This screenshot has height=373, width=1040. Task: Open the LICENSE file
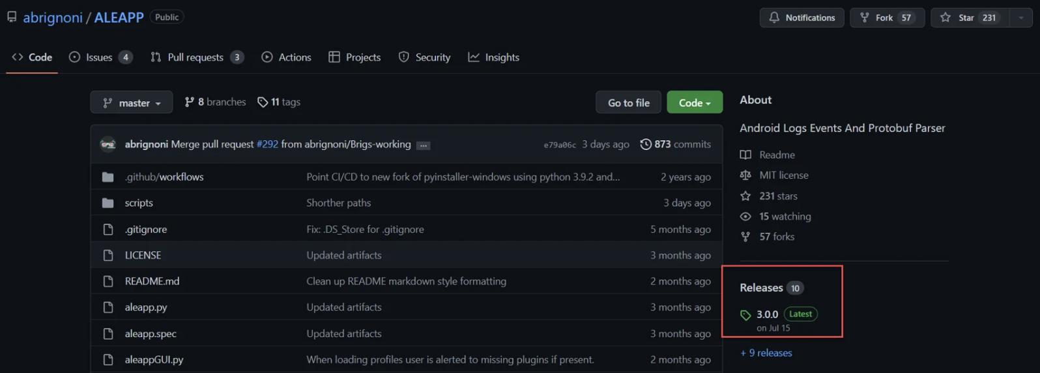point(143,255)
